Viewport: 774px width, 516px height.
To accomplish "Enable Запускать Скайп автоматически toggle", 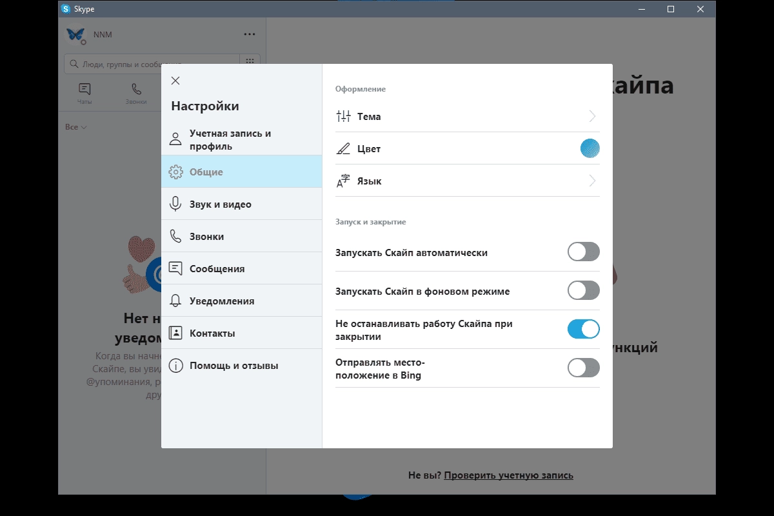I will pos(584,252).
